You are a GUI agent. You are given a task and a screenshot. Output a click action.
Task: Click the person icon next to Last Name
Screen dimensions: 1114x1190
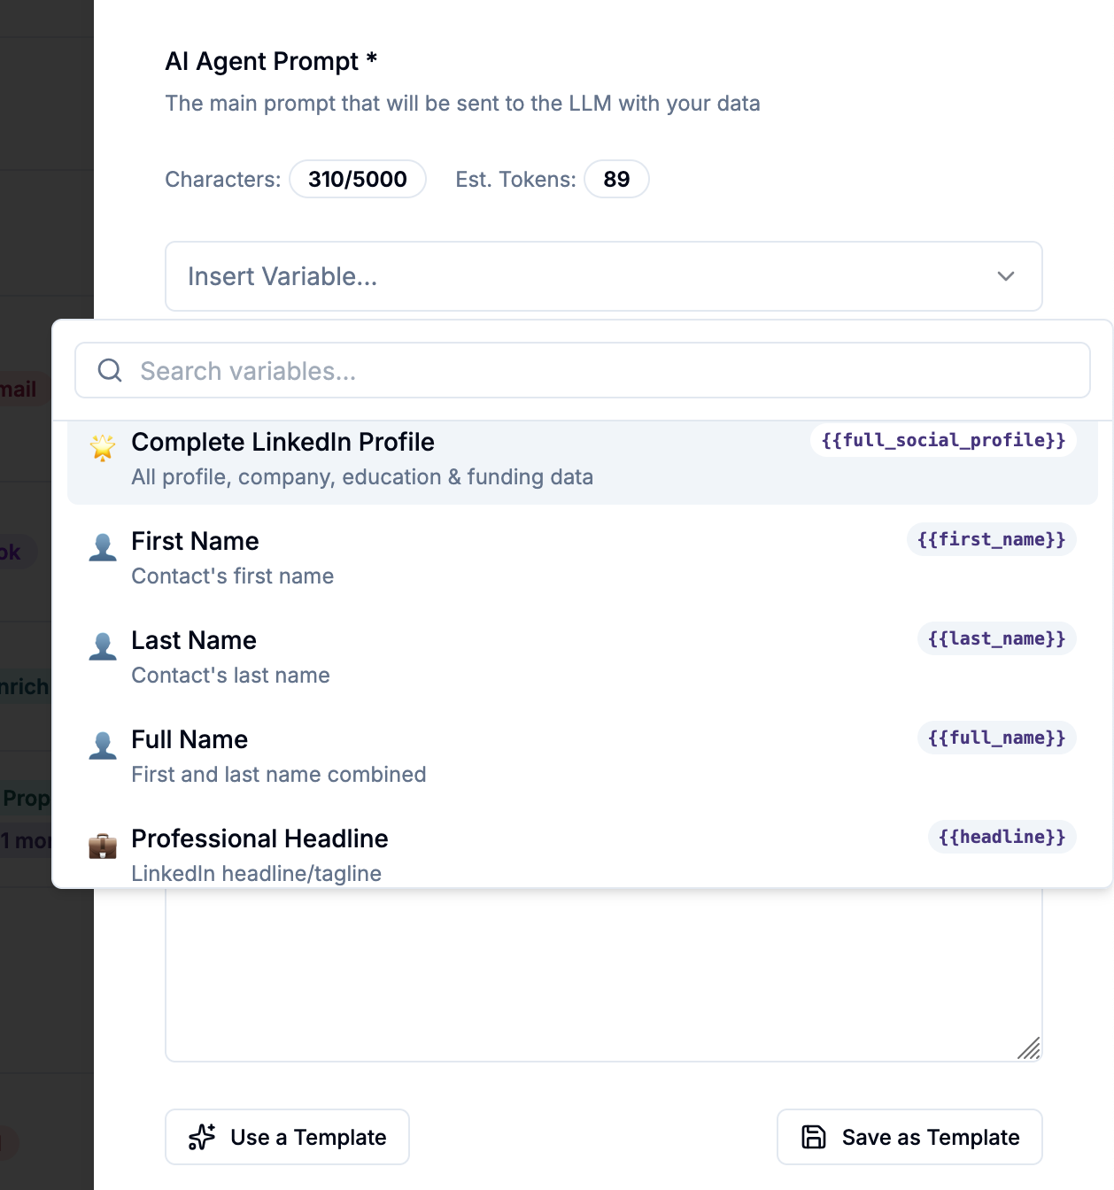click(x=103, y=646)
